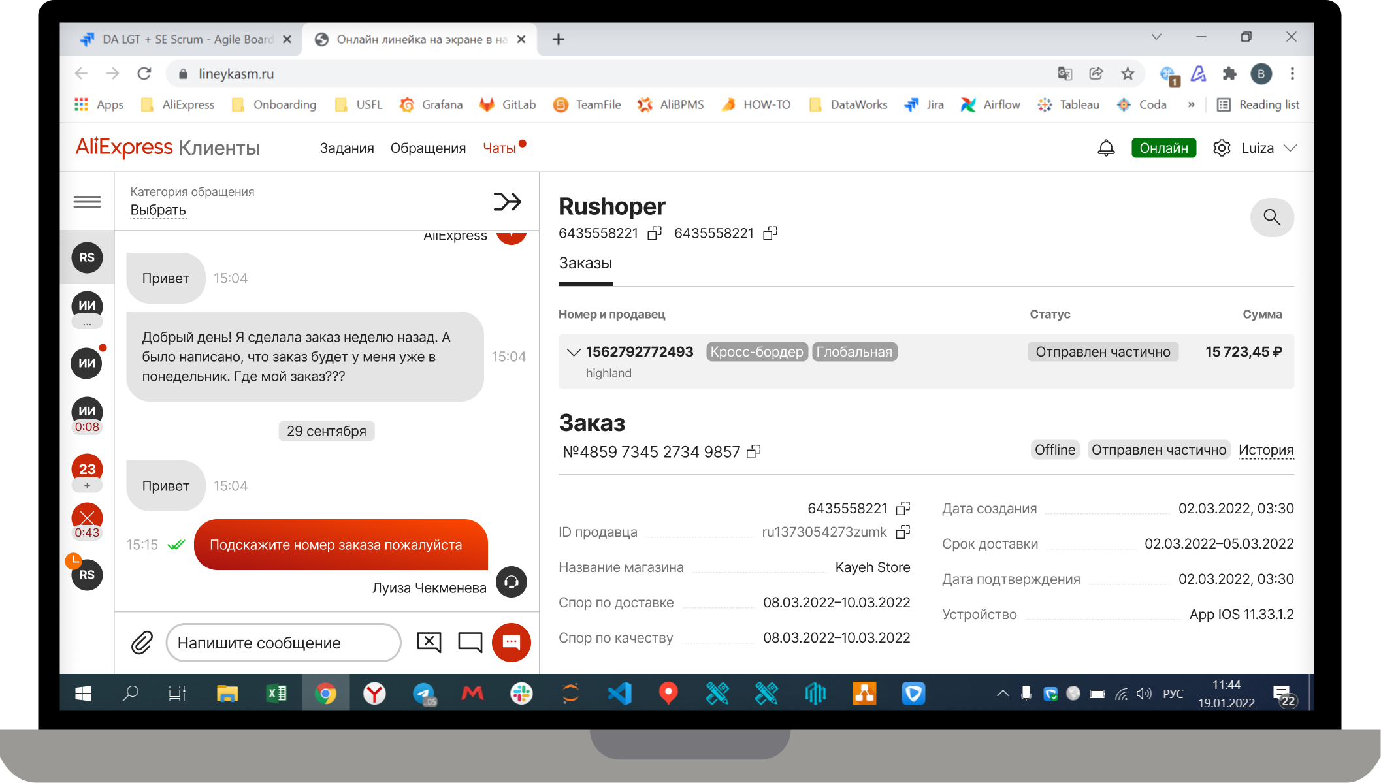
Task: Open a new browser tab
Action: (558, 40)
